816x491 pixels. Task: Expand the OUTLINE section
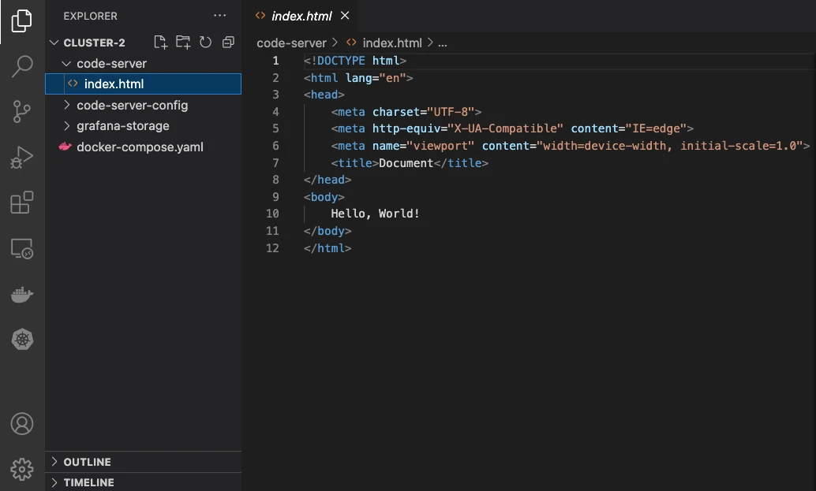87,462
